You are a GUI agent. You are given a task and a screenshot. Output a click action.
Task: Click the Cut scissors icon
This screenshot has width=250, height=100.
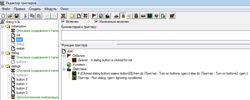(x=25, y=16)
